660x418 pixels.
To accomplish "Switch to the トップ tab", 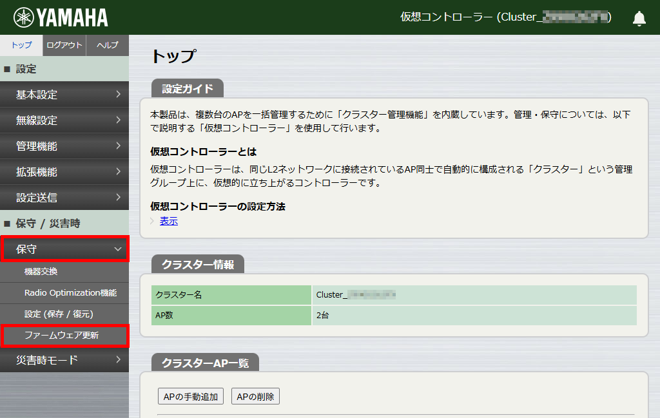I will pyautogui.click(x=21, y=45).
